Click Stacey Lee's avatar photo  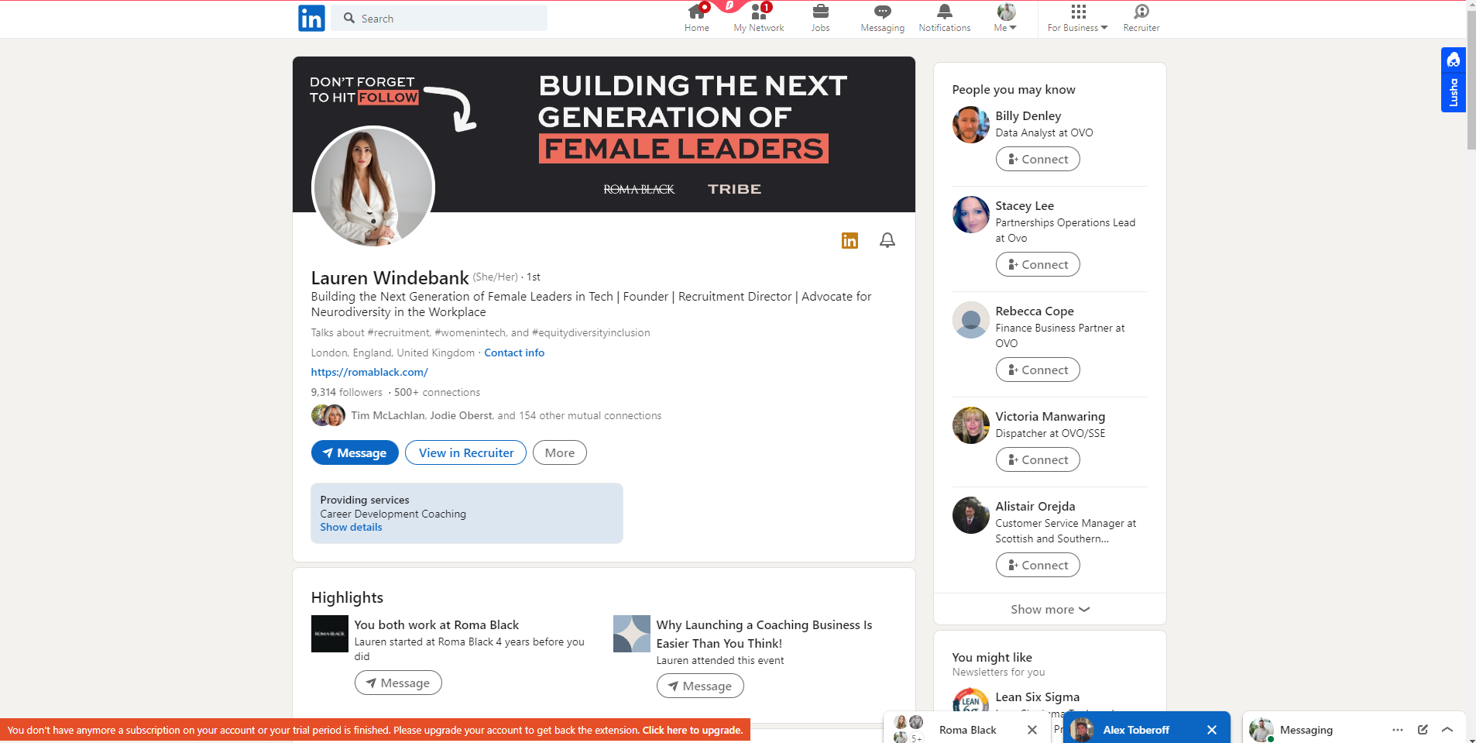click(x=971, y=215)
